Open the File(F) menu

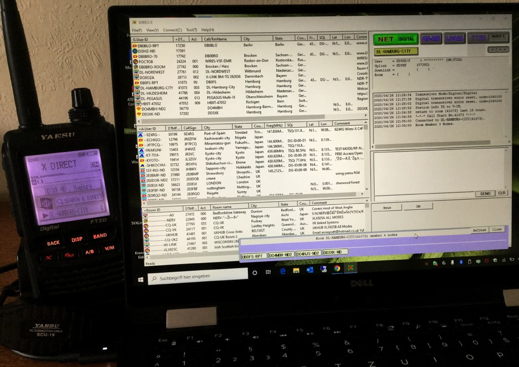coord(137,30)
